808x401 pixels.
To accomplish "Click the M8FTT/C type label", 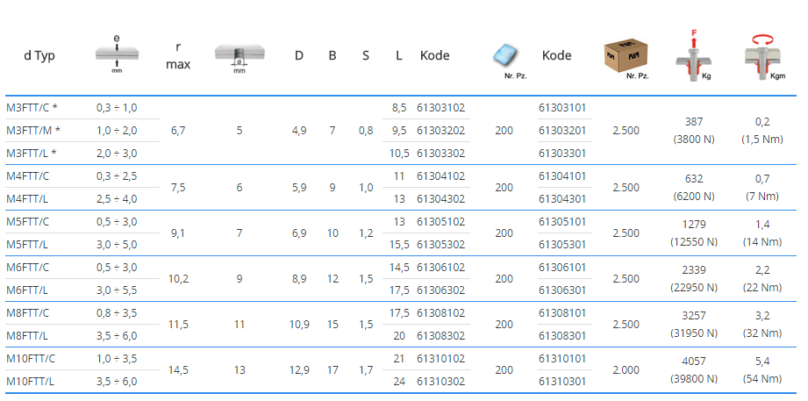I will tap(30, 313).
